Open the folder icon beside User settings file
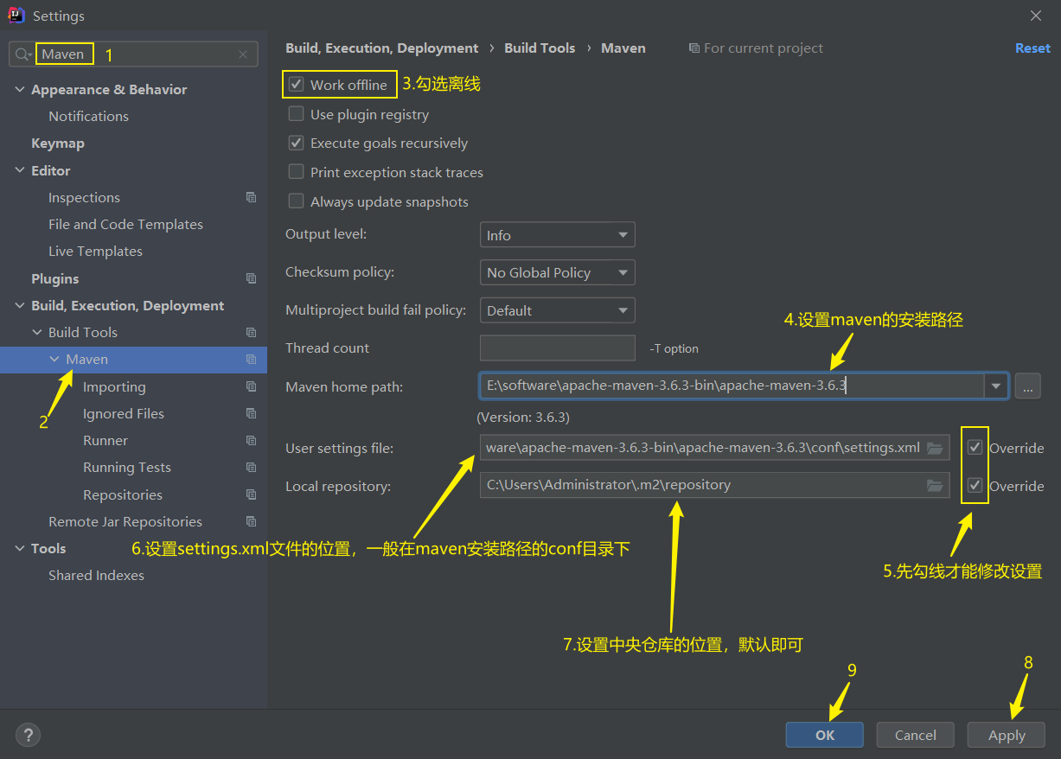The width and height of the screenshot is (1061, 759). tap(934, 447)
